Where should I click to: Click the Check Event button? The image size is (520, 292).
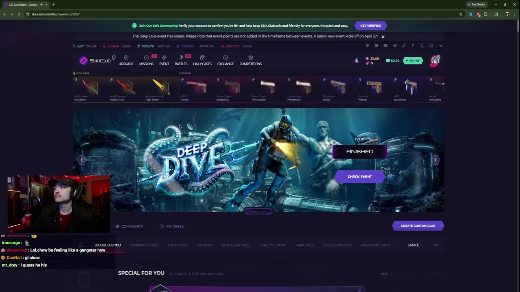(360, 177)
